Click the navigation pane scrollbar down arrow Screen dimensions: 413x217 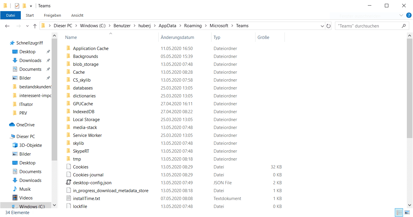click(x=54, y=205)
